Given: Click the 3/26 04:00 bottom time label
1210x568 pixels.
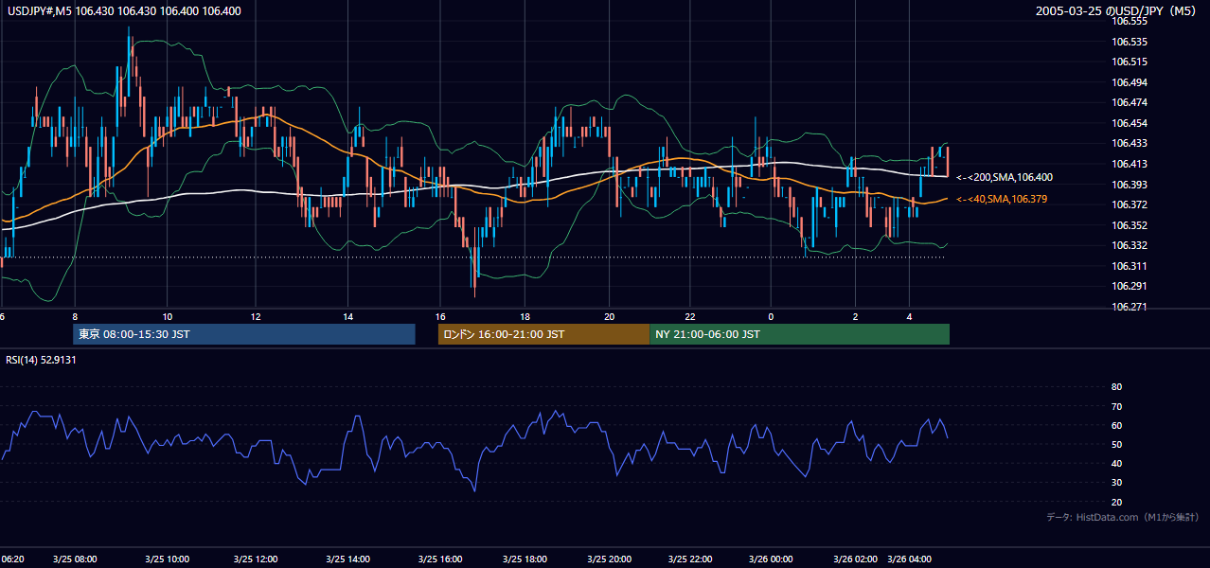Looking at the screenshot, I should [x=910, y=559].
